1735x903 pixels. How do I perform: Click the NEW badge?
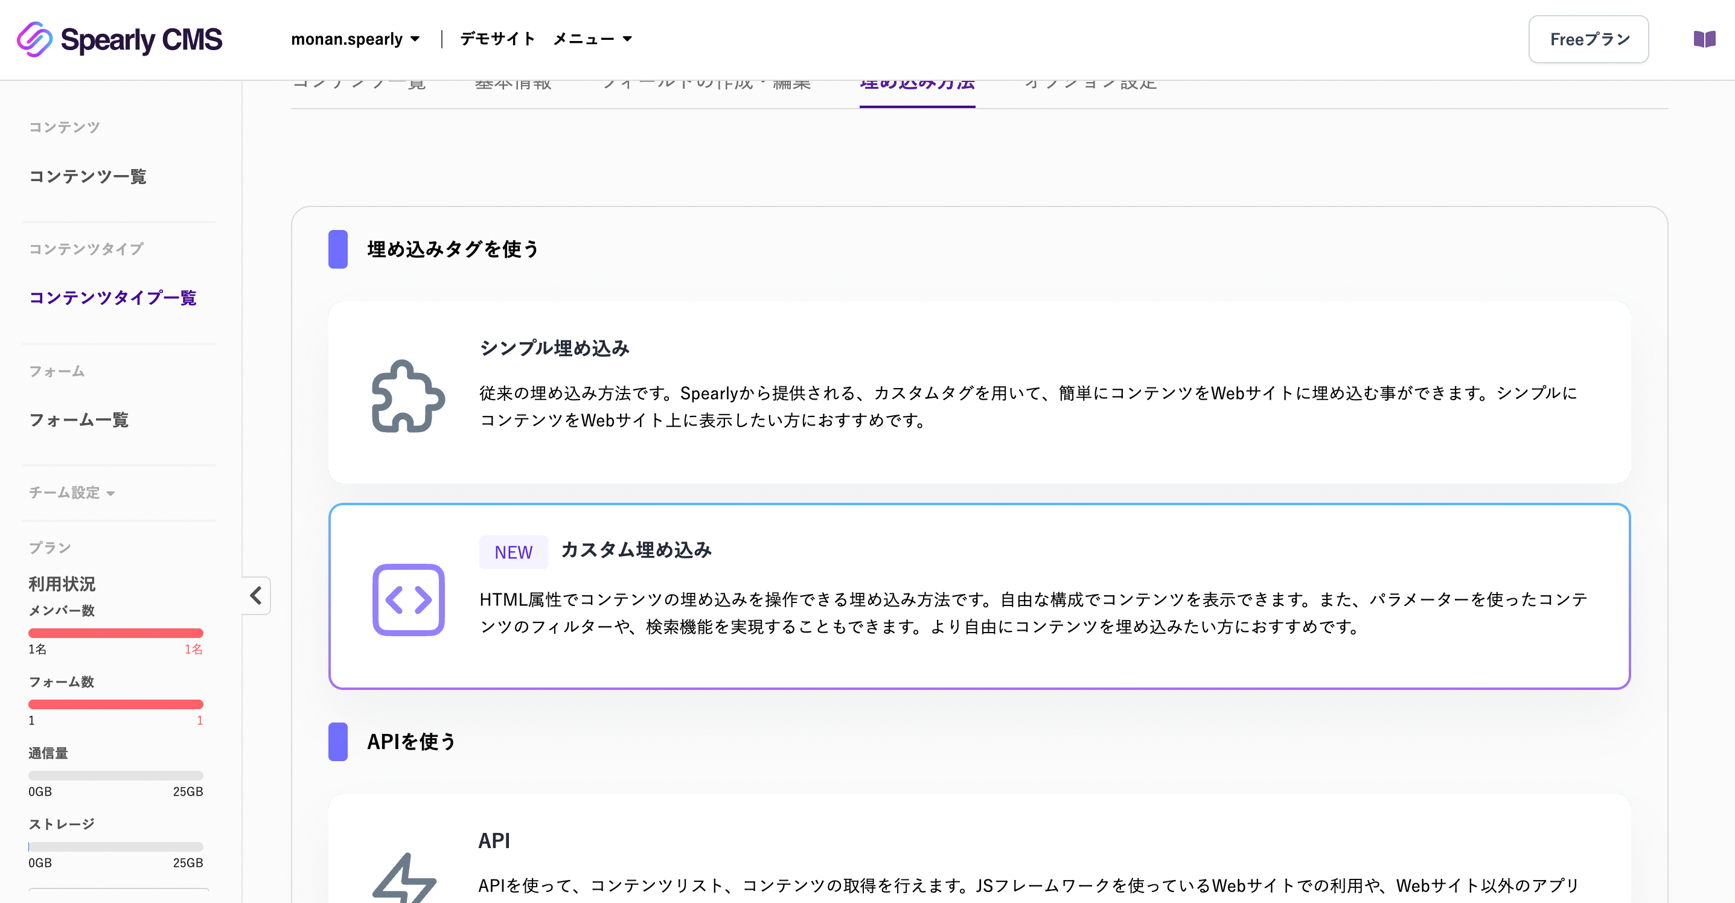tap(513, 552)
